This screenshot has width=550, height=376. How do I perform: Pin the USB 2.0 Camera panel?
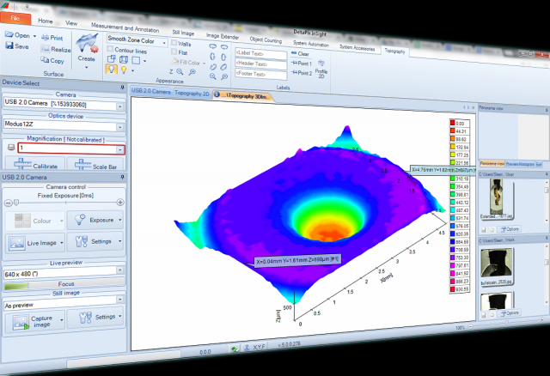(122, 178)
